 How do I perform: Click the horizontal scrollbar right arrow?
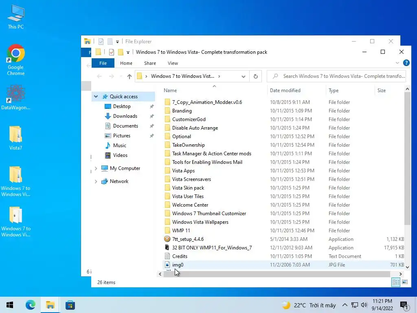(401, 274)
